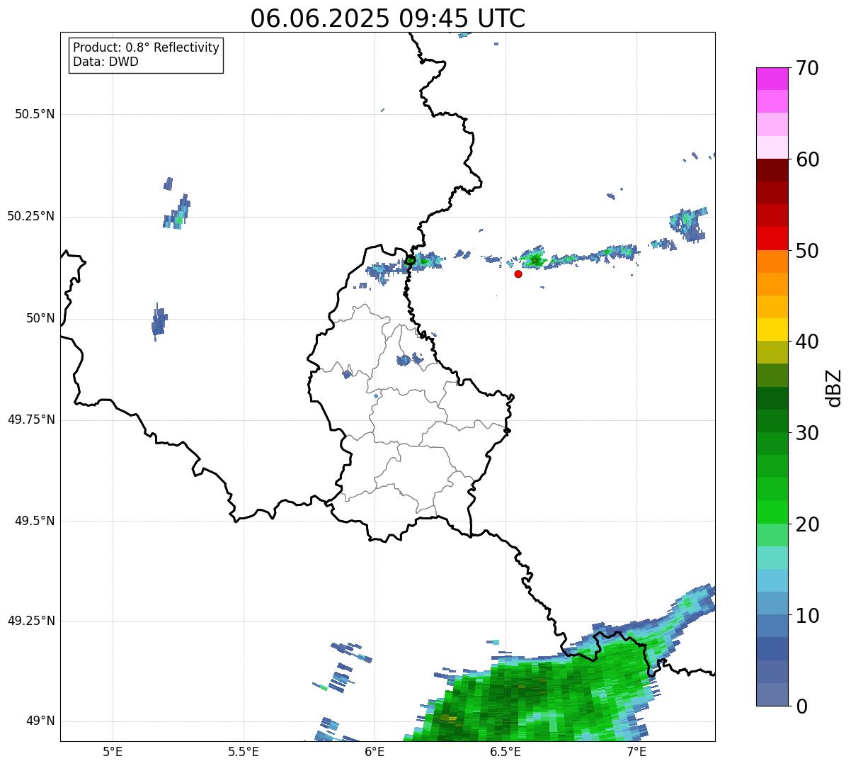Click the 49.5°N latitude label

[x=35, y=521]
